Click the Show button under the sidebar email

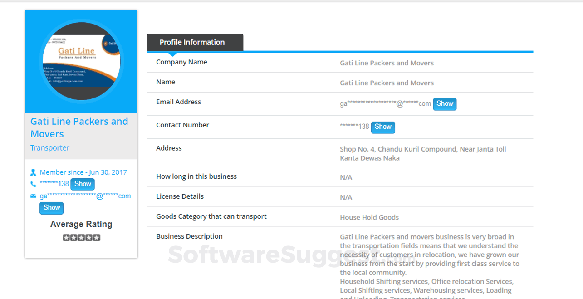pos(51,208)
